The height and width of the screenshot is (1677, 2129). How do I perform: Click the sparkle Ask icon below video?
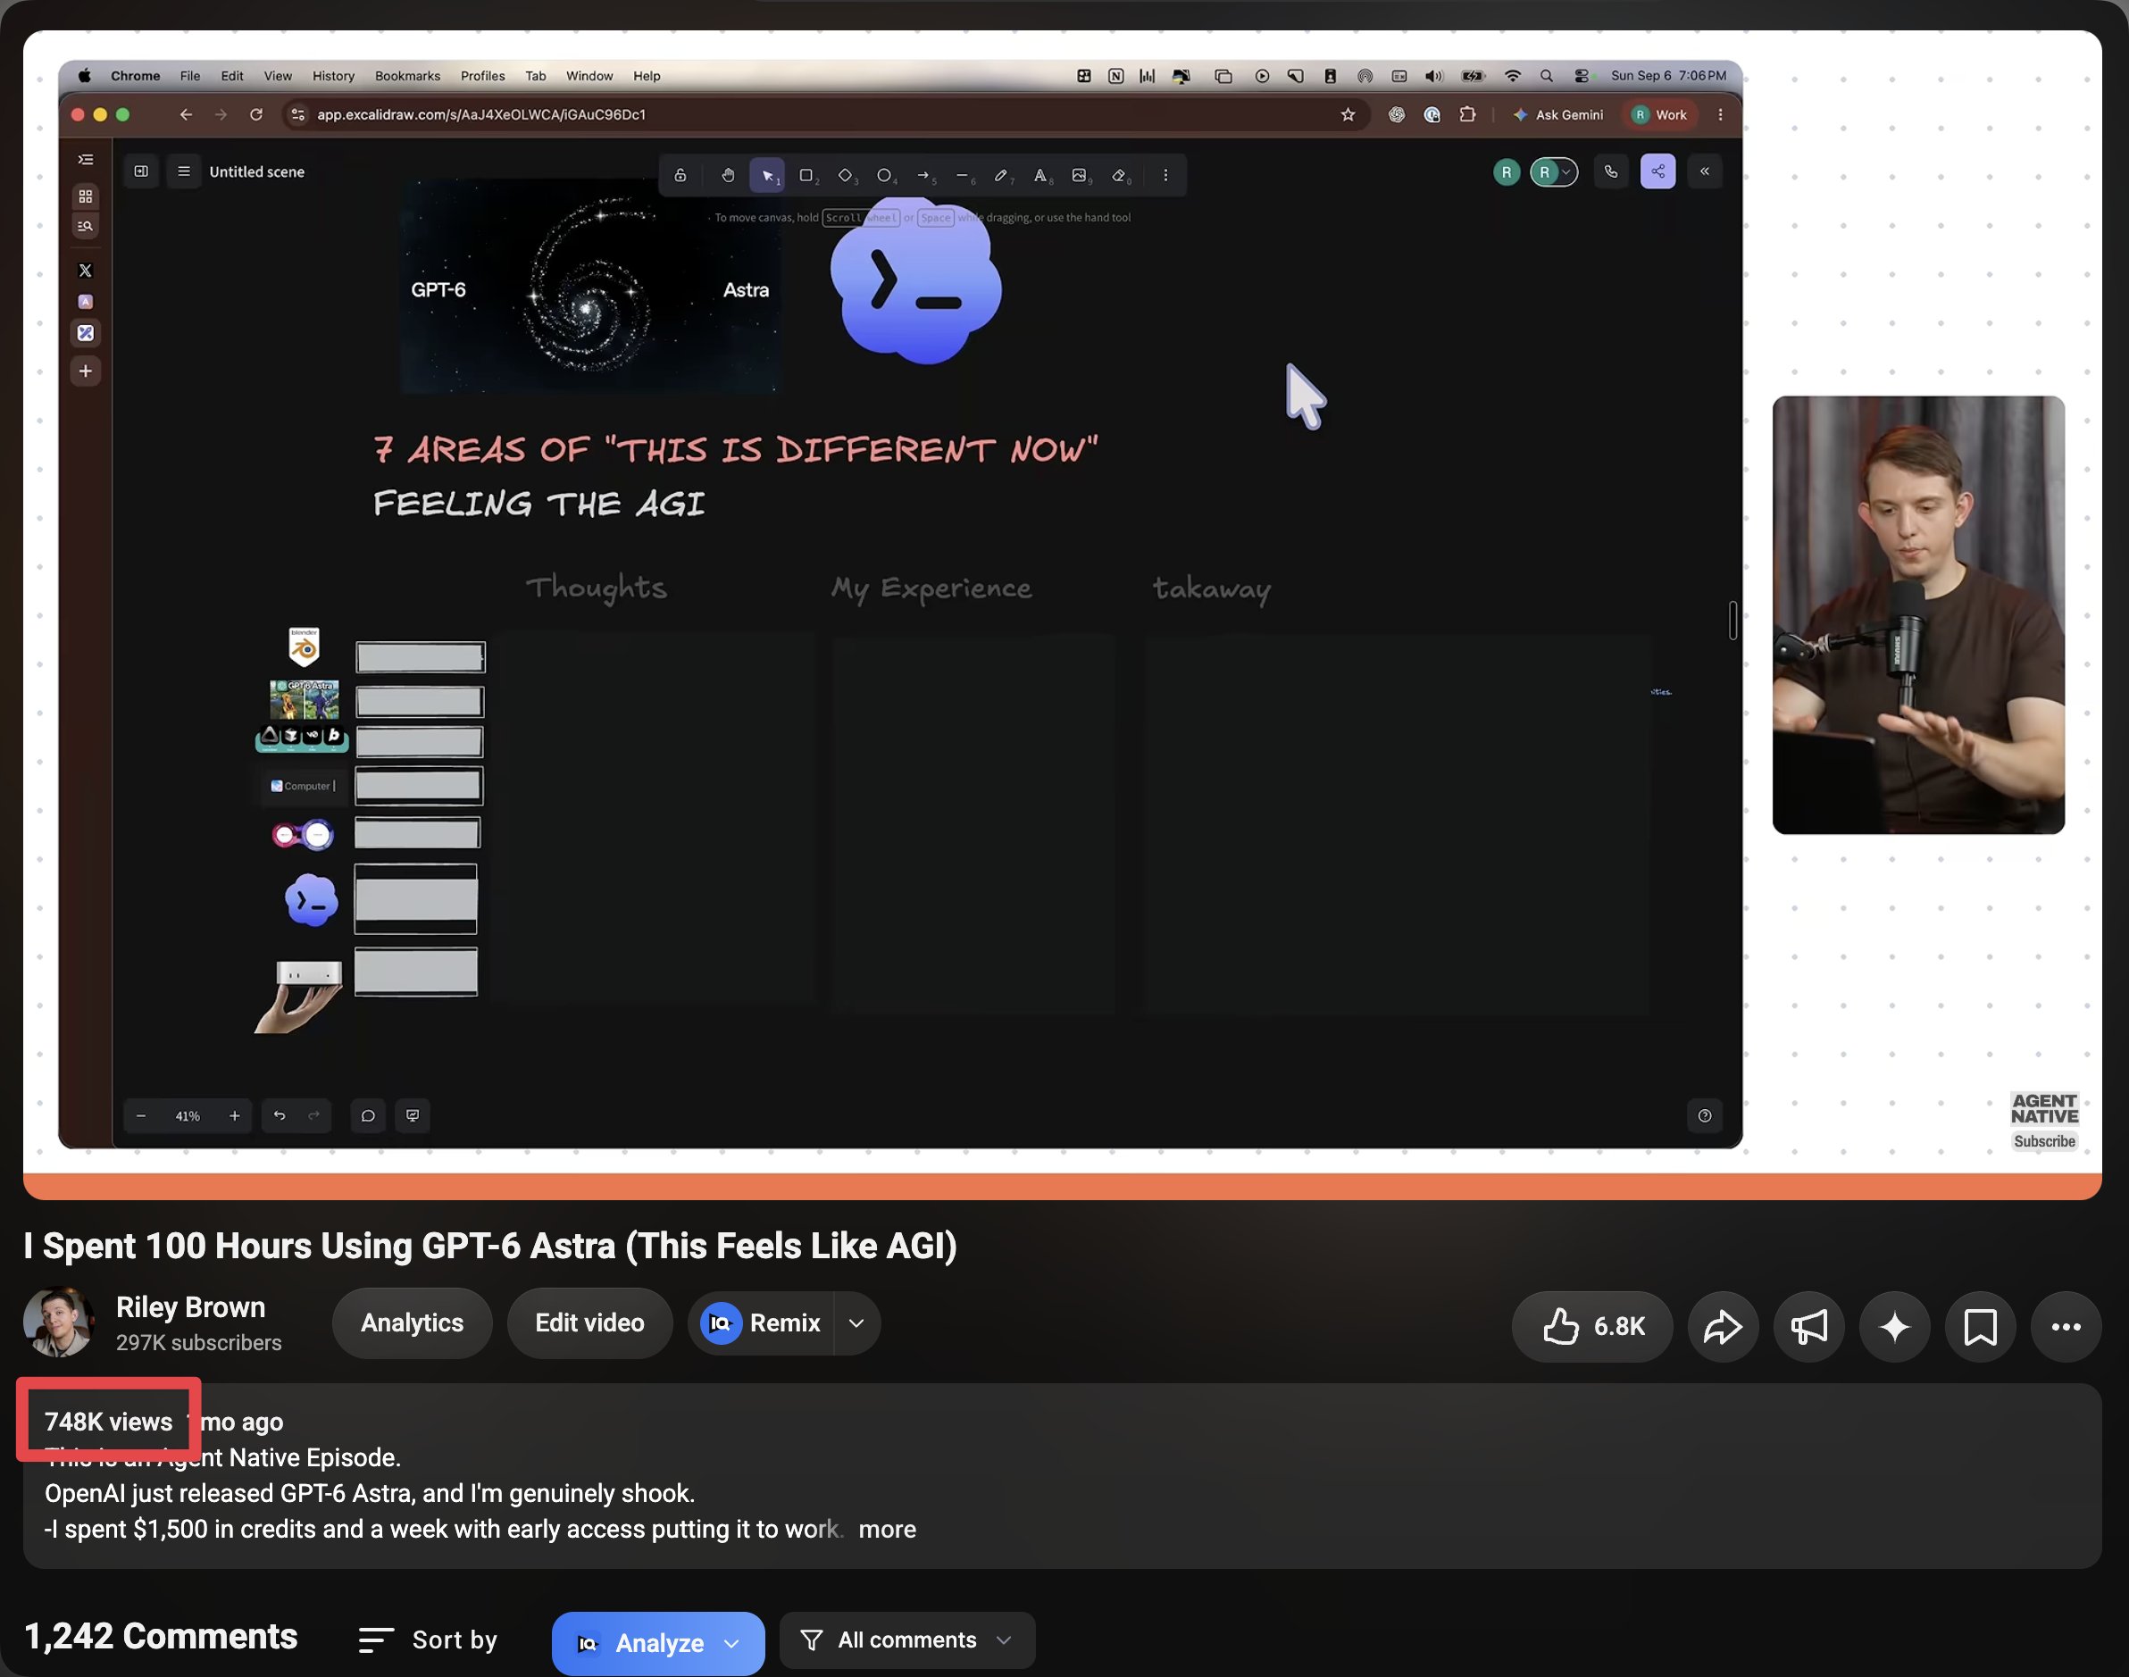coord(1894,1326)
